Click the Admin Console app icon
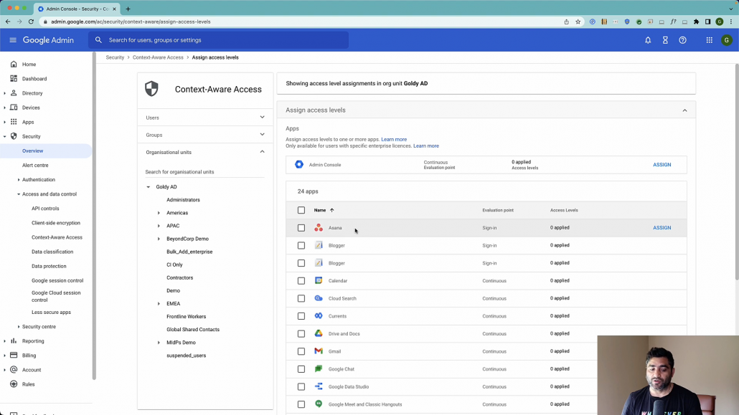739x415 pixels. [298, 164]
